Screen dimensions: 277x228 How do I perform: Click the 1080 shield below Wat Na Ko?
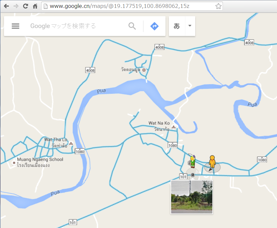172,145
